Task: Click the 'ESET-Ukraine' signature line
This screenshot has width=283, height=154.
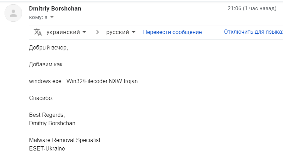Action: (x=47, y=148)
